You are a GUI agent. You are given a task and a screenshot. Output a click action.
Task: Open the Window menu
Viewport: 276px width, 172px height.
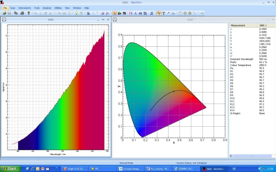click(x=77, y=8)
